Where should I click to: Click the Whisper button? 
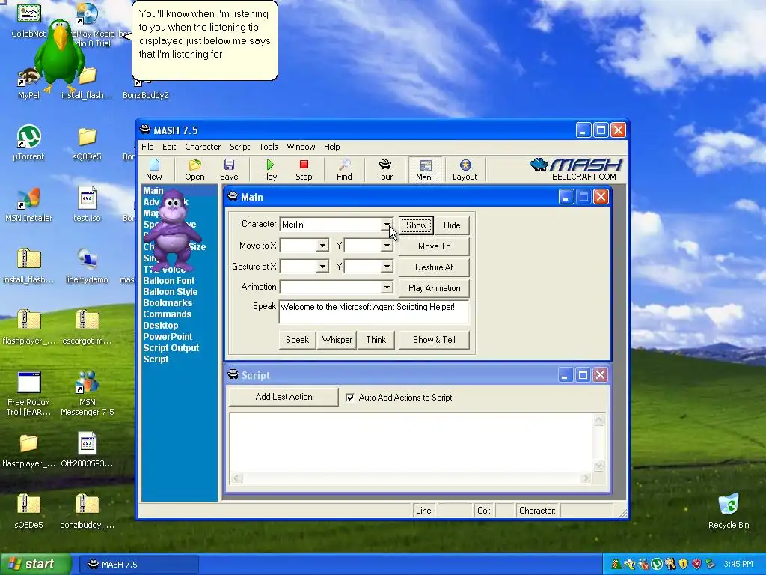(x=337, y=340)
